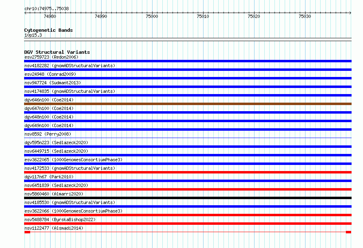The image size is (363, 248).
Task: Select the blue bar under esv2759723
Action: pos(188,61)
